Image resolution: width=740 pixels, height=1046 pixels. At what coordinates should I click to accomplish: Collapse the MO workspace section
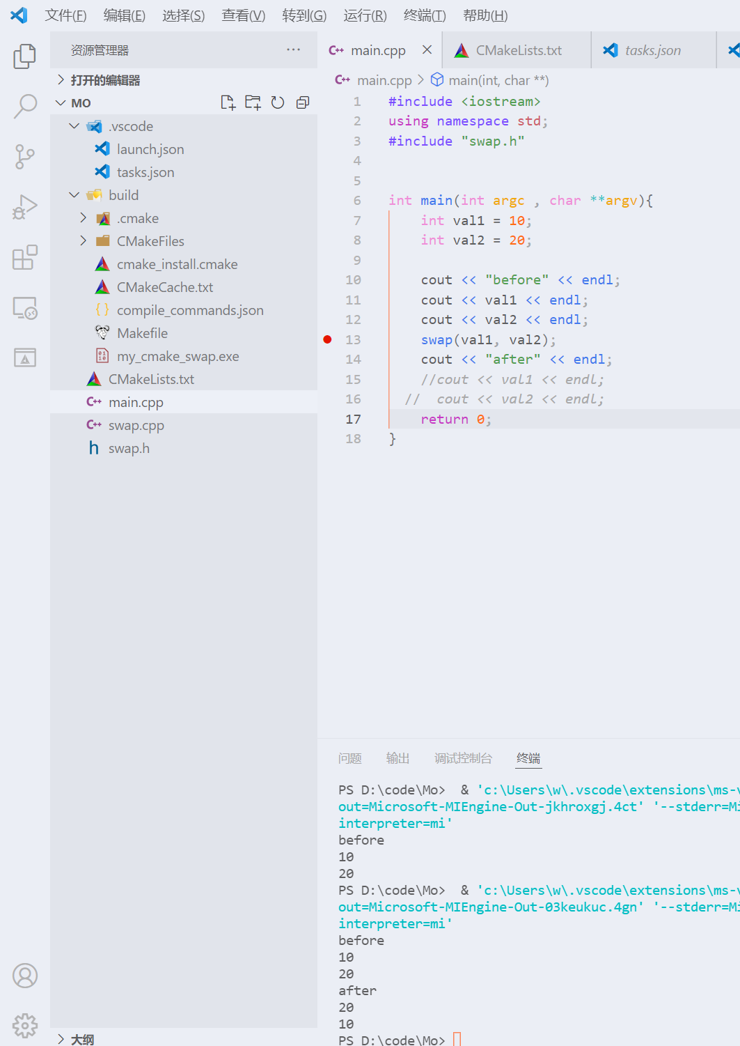click(61, 103)
